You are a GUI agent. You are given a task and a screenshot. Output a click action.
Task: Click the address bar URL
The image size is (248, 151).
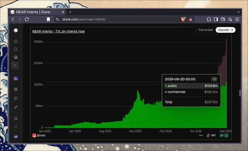click(84, 19)
